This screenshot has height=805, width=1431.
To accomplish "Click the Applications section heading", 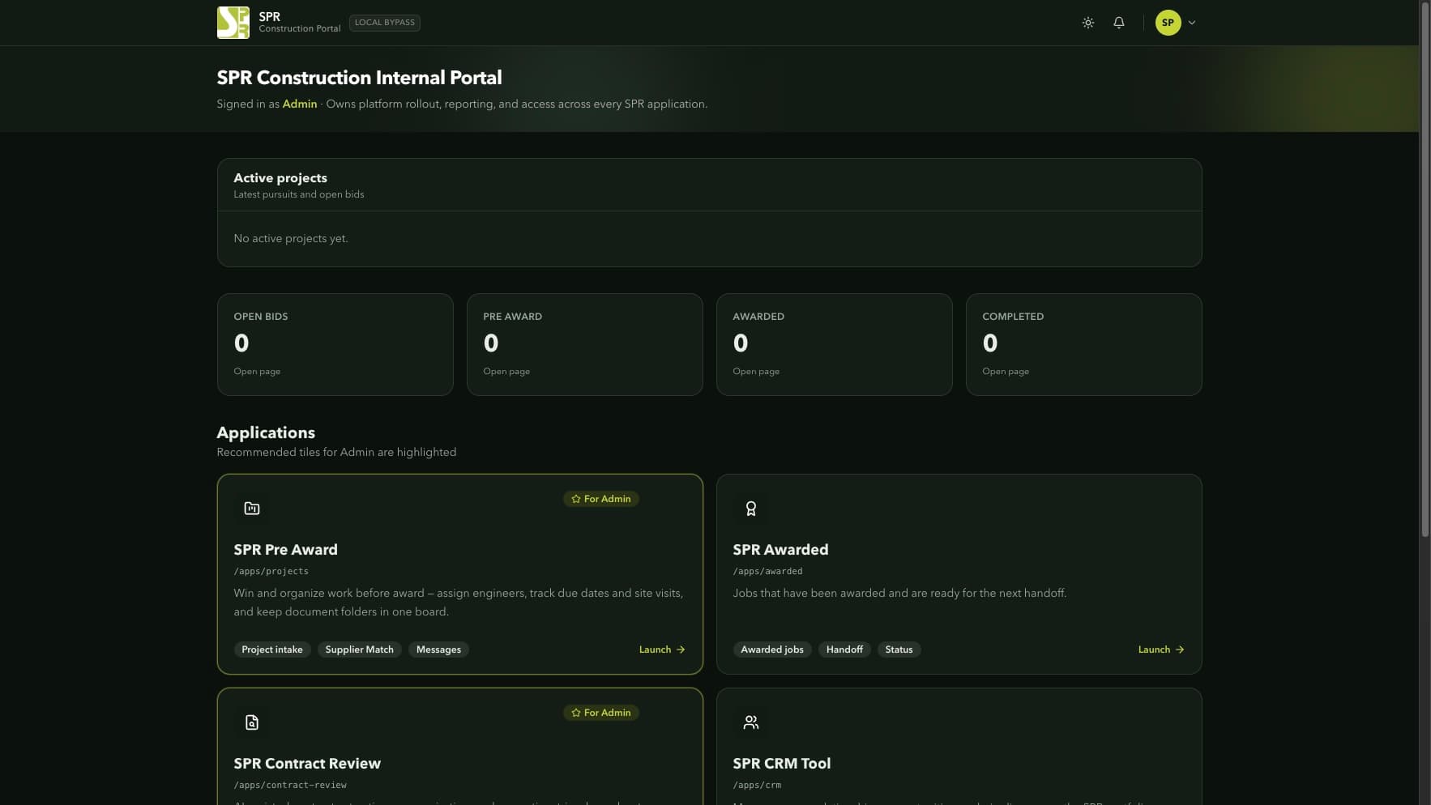I will tap(266, 433).
